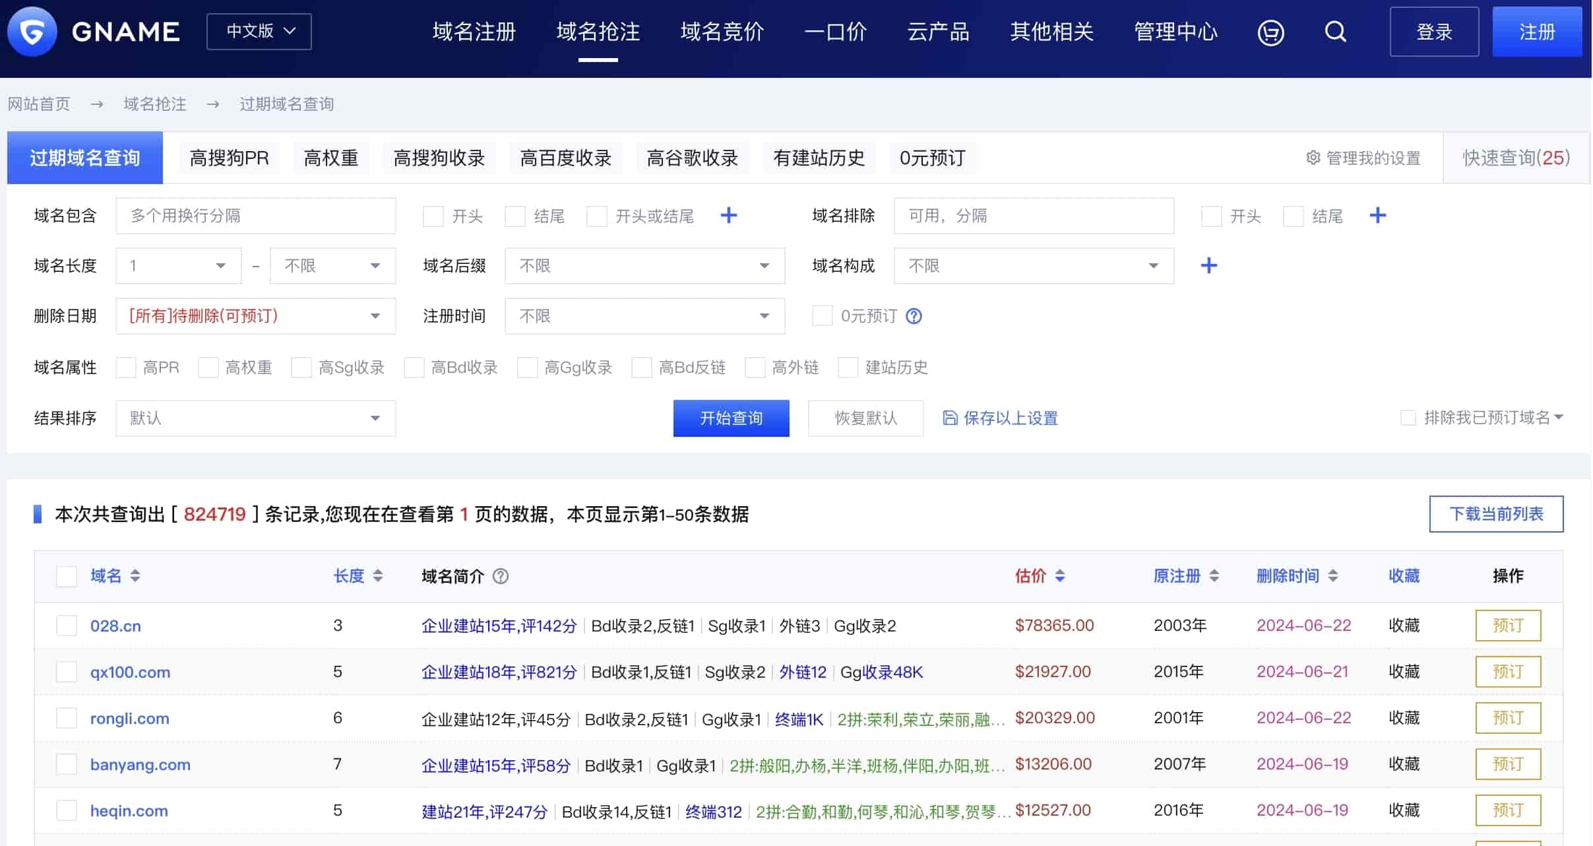Click gear icon for 管理我的设置

click(1313, 158)
